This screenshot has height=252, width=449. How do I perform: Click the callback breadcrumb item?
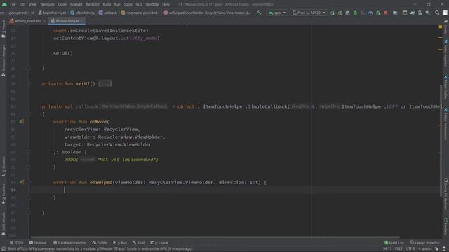pos(108,13)
